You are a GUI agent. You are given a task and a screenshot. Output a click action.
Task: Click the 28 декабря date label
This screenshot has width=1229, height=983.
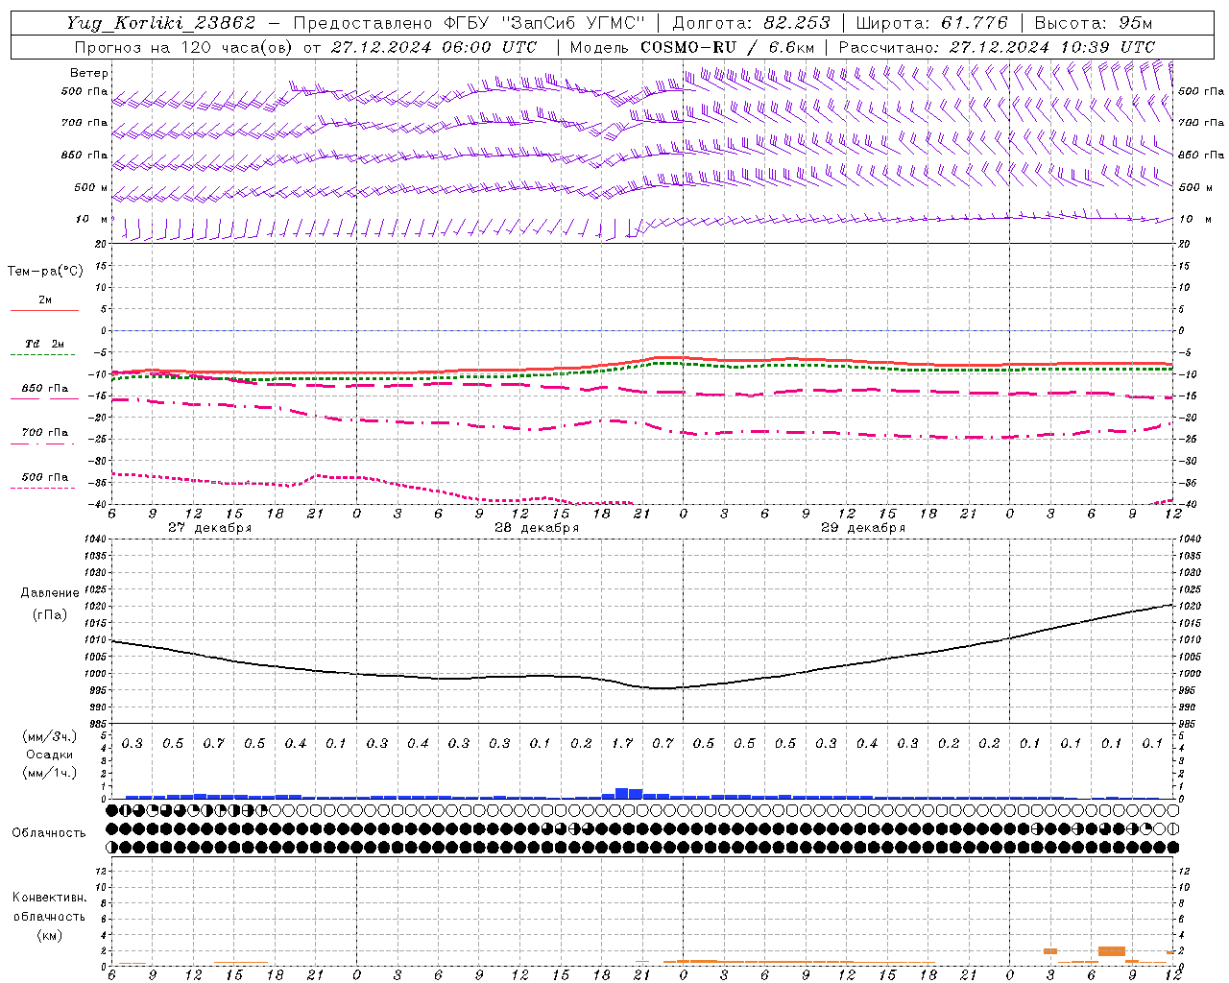(536, 528)
